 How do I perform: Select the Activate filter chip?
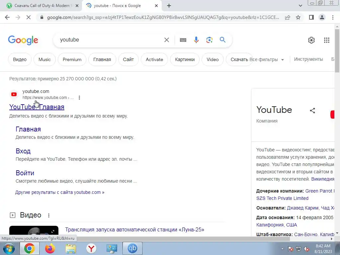pyautogui.click(x=154, y=59)
